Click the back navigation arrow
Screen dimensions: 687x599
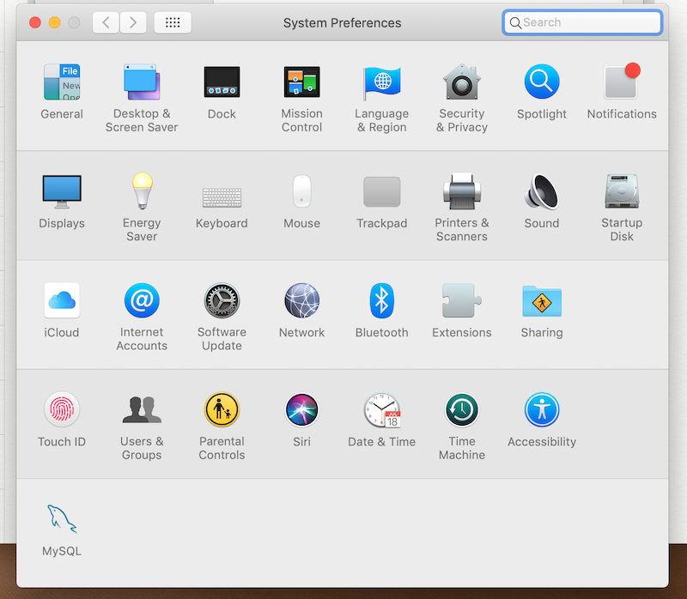(106, 22)
